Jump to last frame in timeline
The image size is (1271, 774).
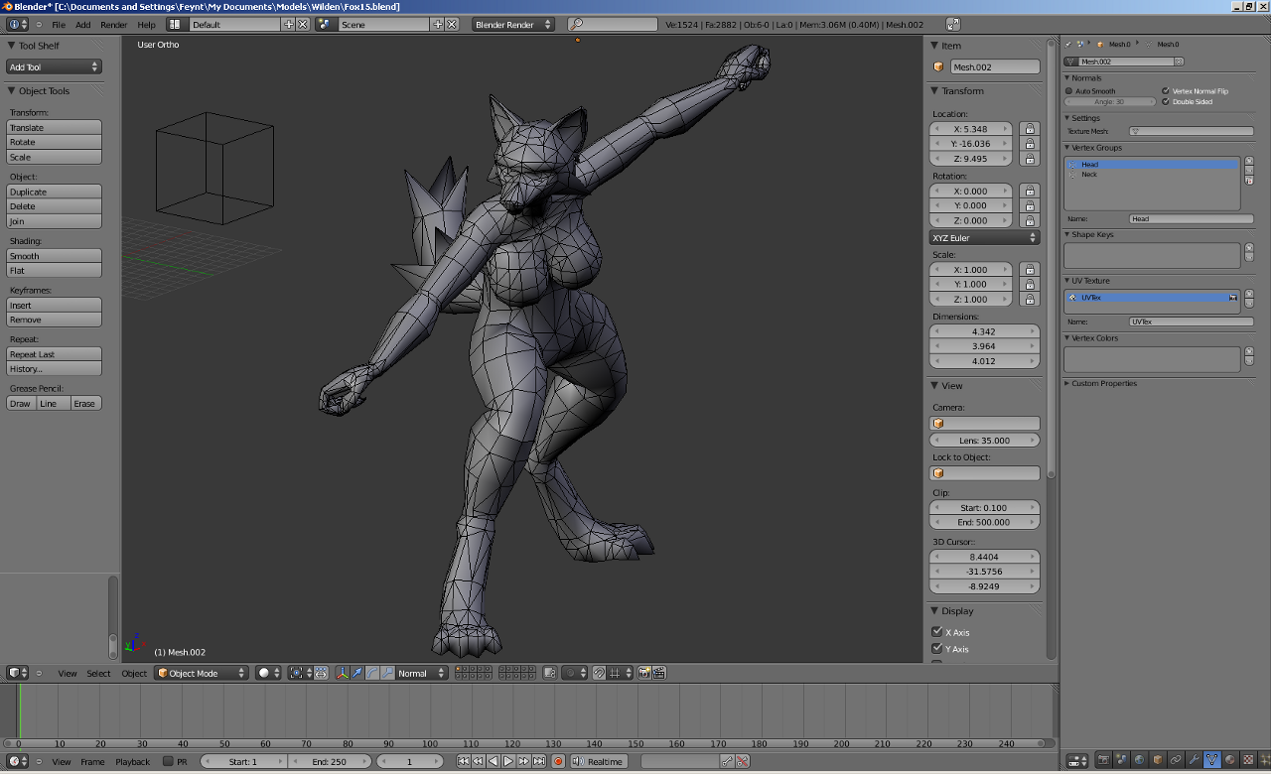pos(539,761)
